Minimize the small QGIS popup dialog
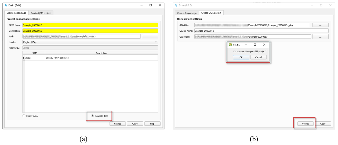The height and width of the screenshot is (145, 338). point(246,45)
